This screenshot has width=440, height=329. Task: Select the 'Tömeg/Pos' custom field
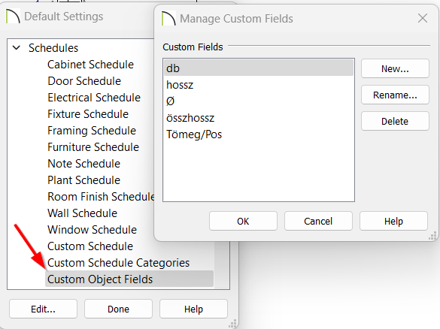point(259,134)
